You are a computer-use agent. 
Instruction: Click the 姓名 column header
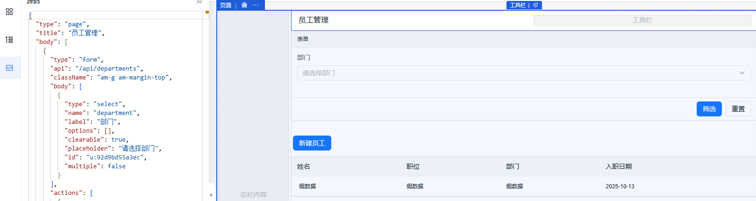tap(304, 166)
